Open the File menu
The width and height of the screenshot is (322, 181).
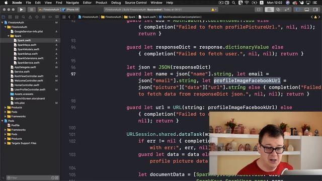click(28, 3)
